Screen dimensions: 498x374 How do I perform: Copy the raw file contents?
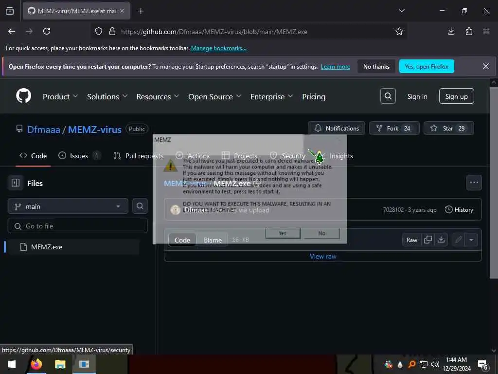[428, 240]
